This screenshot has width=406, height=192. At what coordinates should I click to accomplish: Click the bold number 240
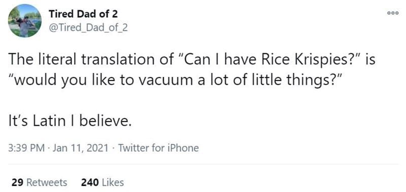click(x=90, y=182)
